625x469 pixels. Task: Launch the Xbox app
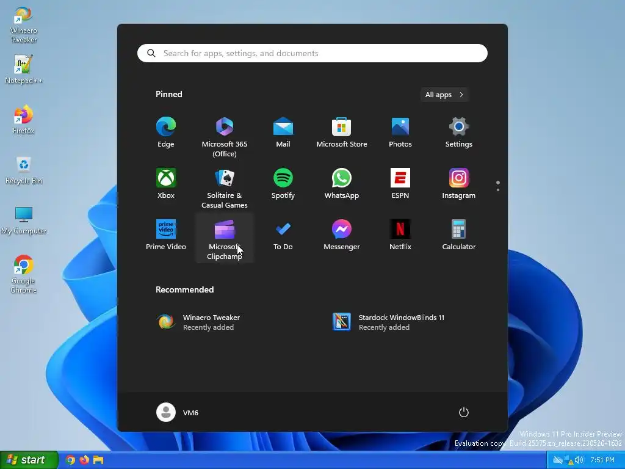pos(166,184)
